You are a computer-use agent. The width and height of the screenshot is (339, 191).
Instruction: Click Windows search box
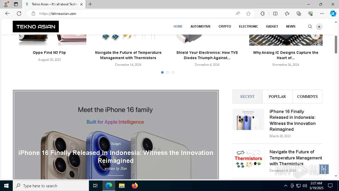(x=51, y=186)
